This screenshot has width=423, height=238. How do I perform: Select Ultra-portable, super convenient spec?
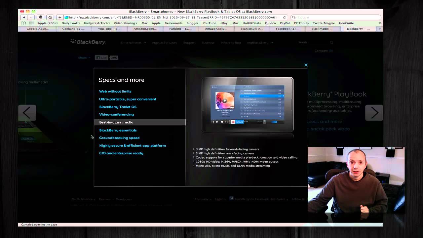point(128,99)
